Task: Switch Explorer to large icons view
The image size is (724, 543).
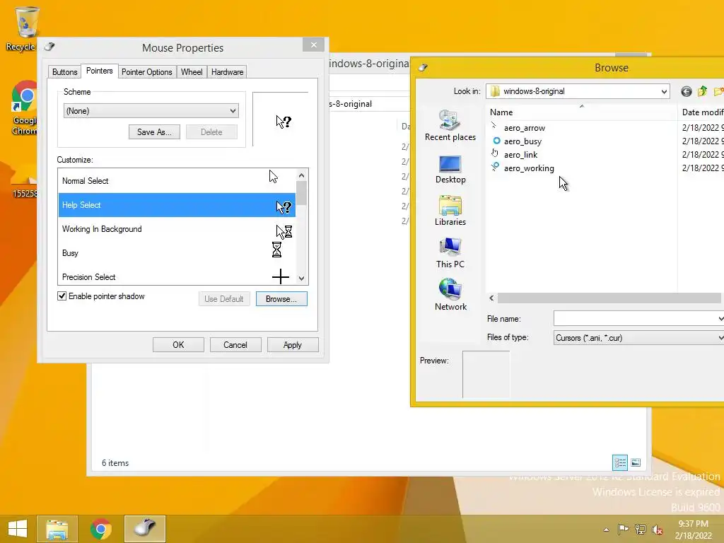Action: [x=636, y=462]
